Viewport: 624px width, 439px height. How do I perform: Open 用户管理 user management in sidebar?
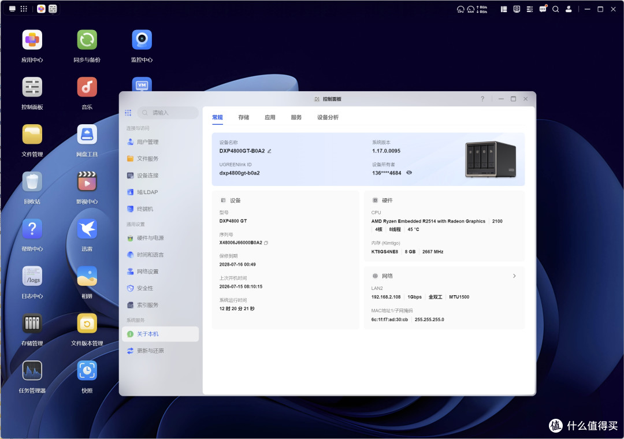coord(161,142)
